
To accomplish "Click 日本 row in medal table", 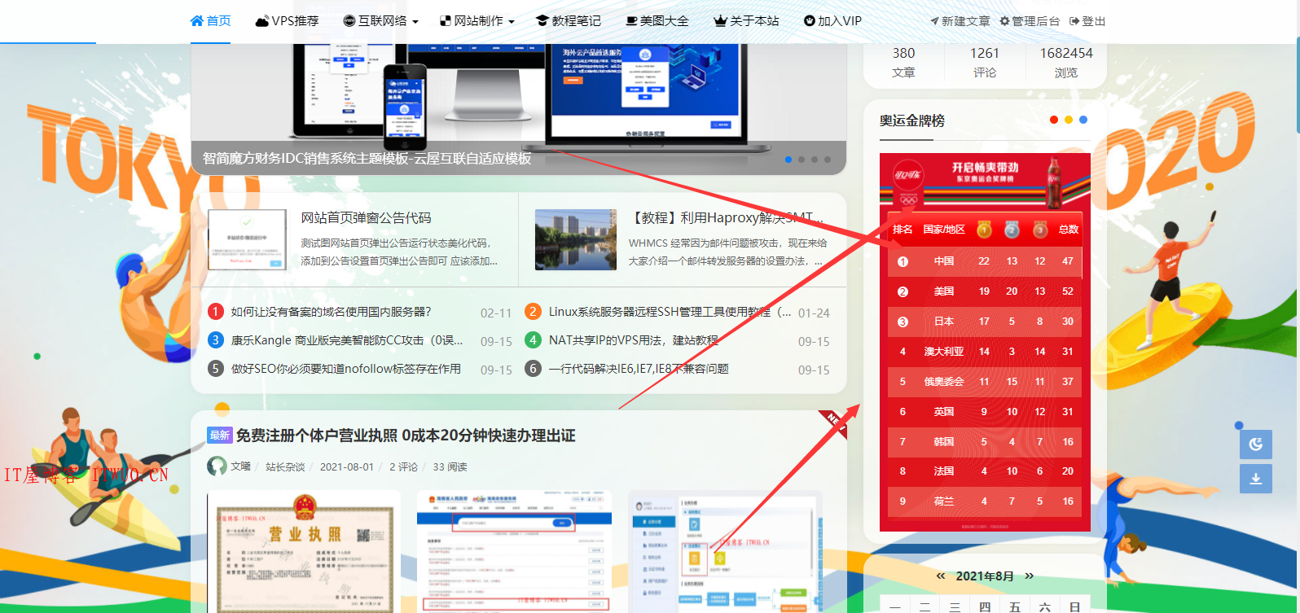I will (x=985, y=322).
